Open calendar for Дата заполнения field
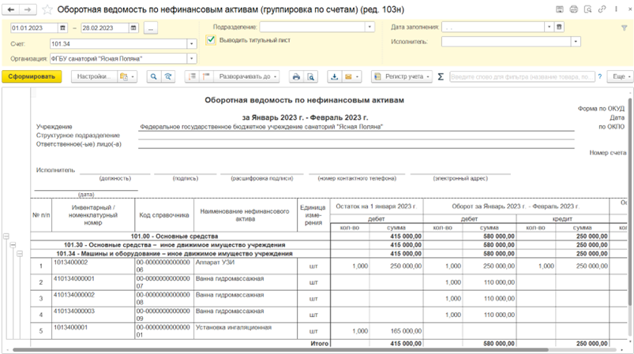The image size is (634, 354). point(559,27)
